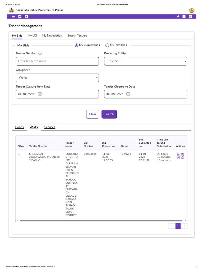Click next page arrow in pagination
The height and width of the screenshot is (271, 203).
click(x=184, y=226)
